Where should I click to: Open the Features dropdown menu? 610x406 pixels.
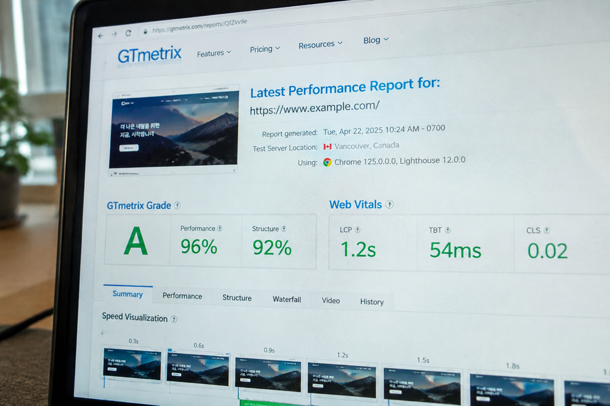click(x=214, y=53)
